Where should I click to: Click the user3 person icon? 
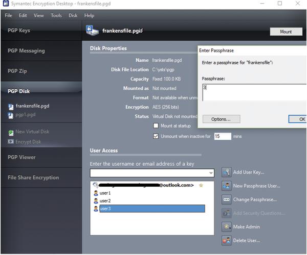(x=96, y=209)
